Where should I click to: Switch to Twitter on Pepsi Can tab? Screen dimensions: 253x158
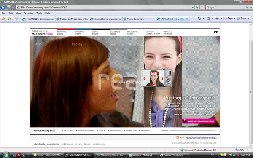click(72, 19)
